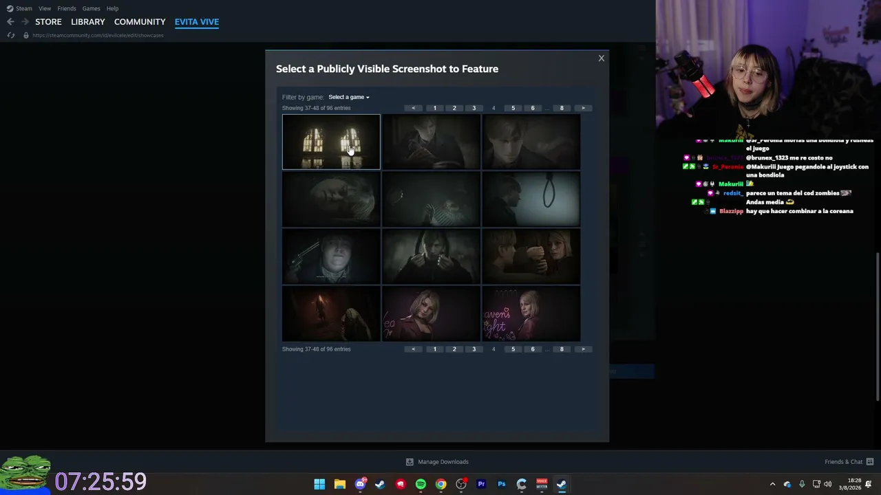The width and height of the screenshot is (881, 495).
Task: Close the screenshot selection dialog
Action: (601, 58)
